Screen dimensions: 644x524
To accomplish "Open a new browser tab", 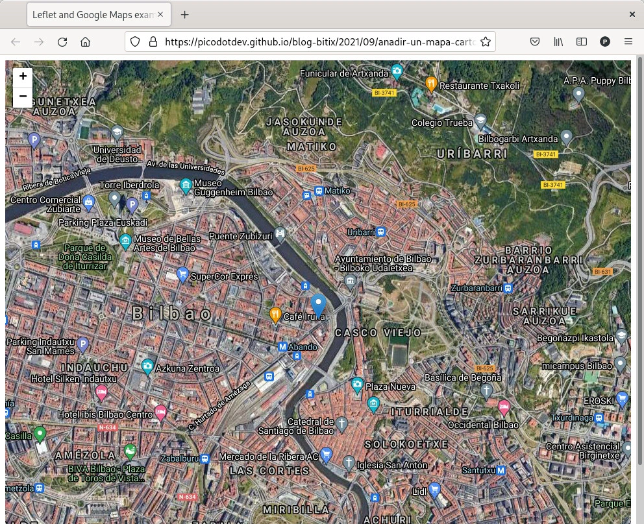I will click(185, 14).
